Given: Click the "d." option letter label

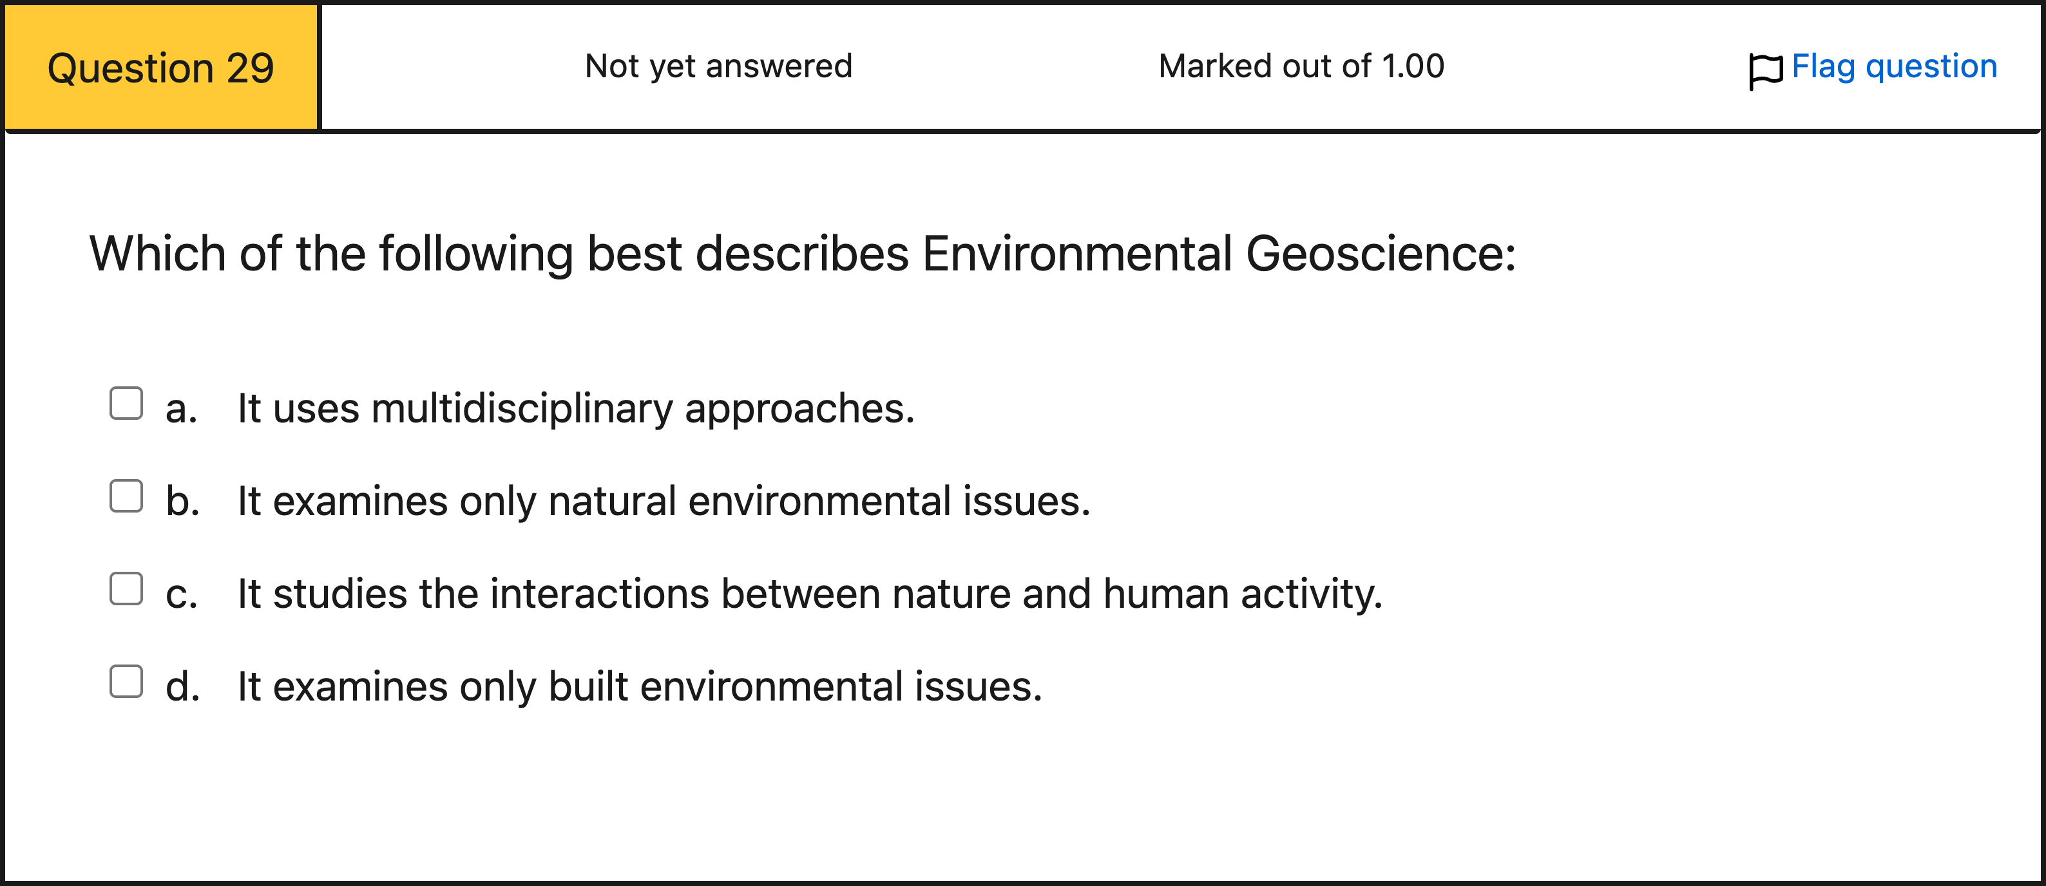Looking at the screenshot, I should pos(182,687).
